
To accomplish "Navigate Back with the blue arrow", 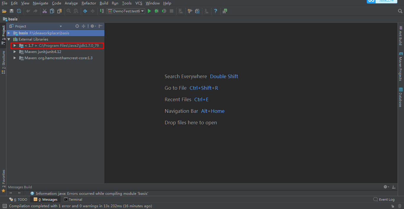I will click(85, 11).
